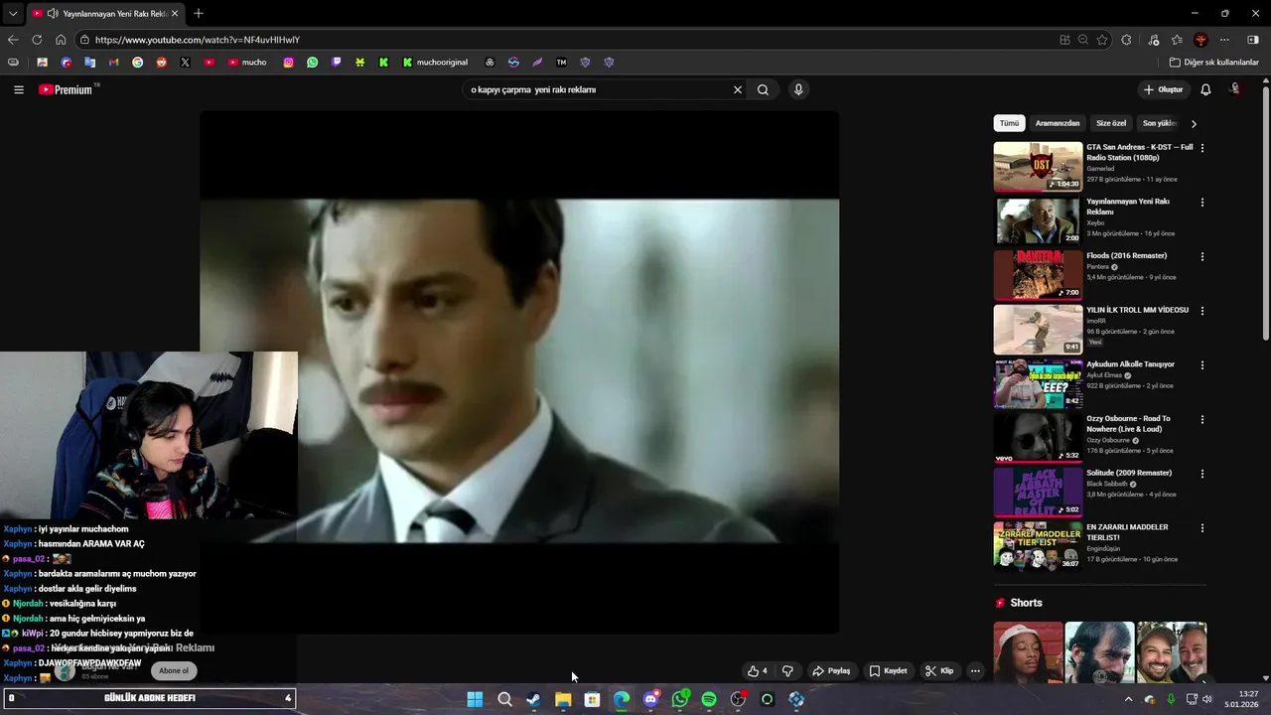The width and height of the screenshot is (1271, 715).
Task: Open the Windows Start menu
Action: click(x=476, y=699)
